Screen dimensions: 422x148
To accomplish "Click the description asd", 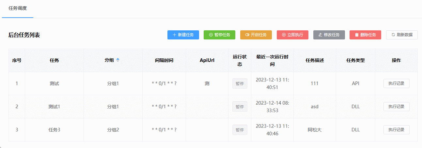I will point(315,107).
